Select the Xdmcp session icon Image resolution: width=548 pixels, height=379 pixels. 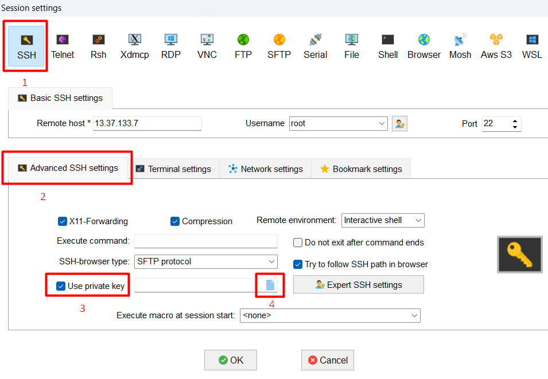coord(134,46)
